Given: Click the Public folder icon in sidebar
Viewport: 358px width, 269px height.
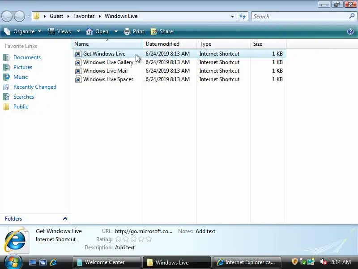Looking at the screenshot, I should tap(6, 107).
